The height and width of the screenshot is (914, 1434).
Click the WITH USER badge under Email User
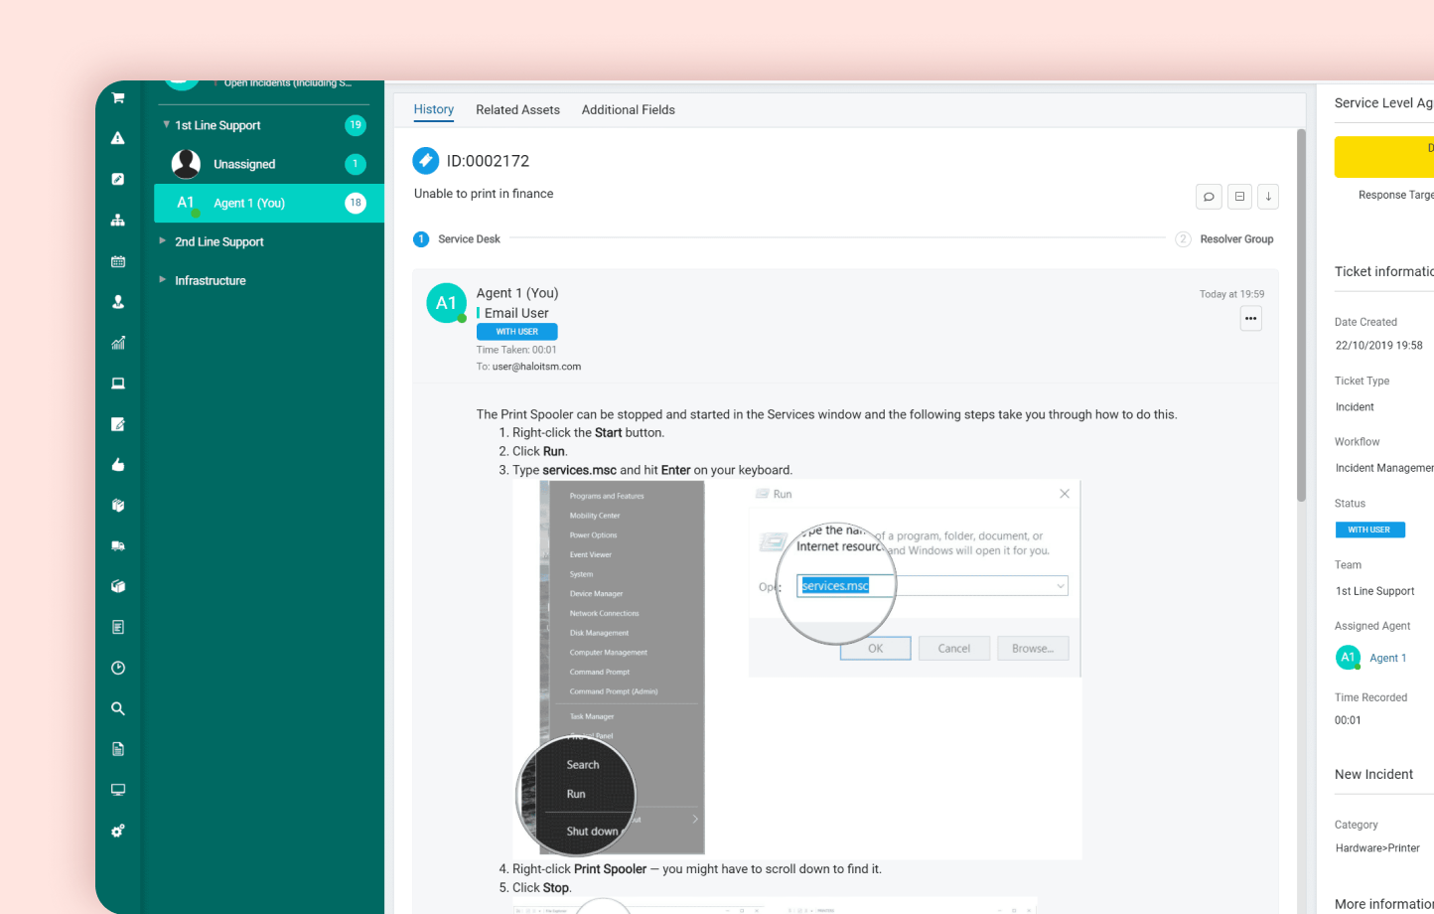[x=517, y=332]
